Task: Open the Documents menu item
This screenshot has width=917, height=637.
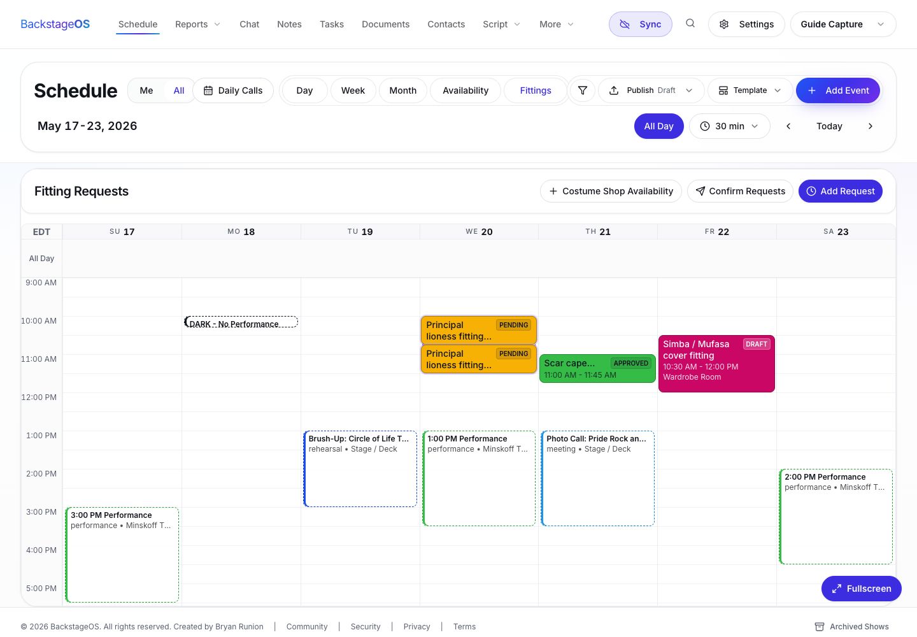Action: pos(386,24)
